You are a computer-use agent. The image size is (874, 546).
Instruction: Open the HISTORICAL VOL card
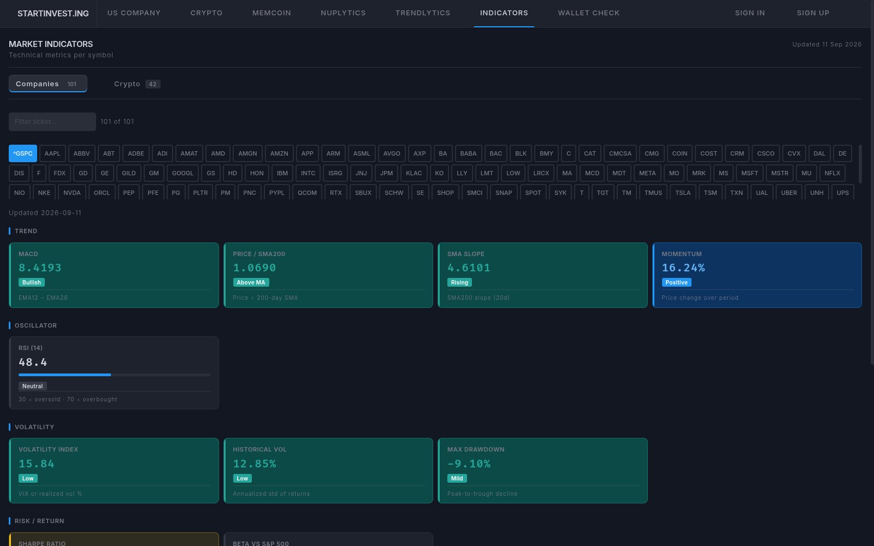coord(328,471)
